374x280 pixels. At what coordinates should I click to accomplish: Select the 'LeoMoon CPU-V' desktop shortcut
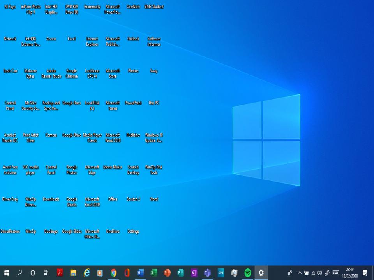92,73
